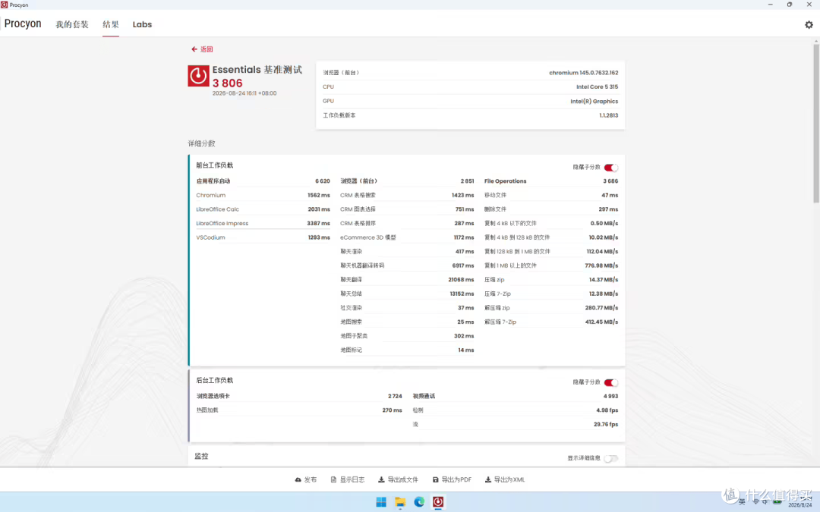The image size is (820, 512).
Task: Click the vertical scrollbar thumb
Action: (x=815, y=124)
